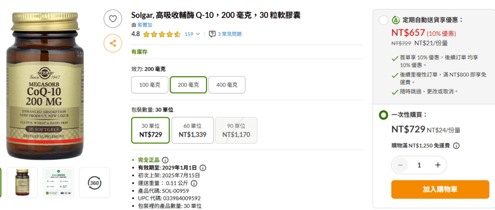Click the product title Solgar 高吸收輔酶 Q-10

coord(216,15)
